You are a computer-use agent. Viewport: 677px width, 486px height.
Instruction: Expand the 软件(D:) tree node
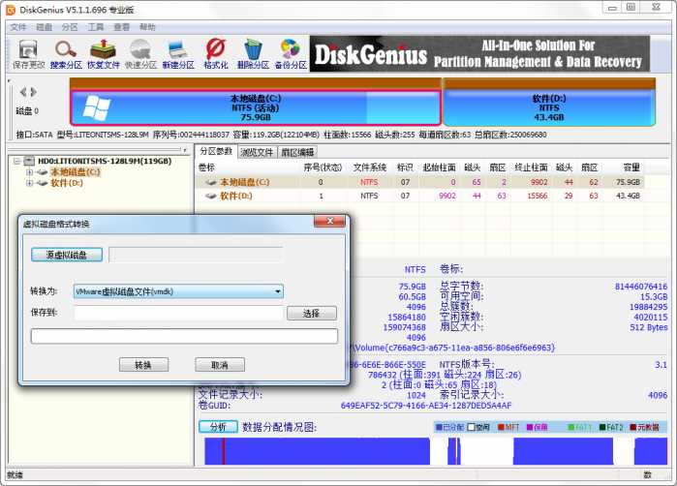tap(29, 183)
